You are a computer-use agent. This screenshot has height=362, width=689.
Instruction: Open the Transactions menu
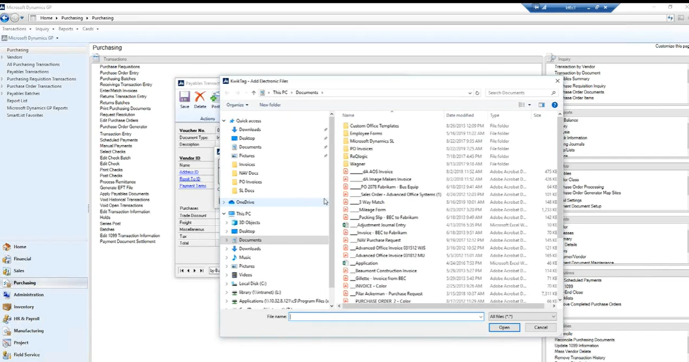coord(16,29)
